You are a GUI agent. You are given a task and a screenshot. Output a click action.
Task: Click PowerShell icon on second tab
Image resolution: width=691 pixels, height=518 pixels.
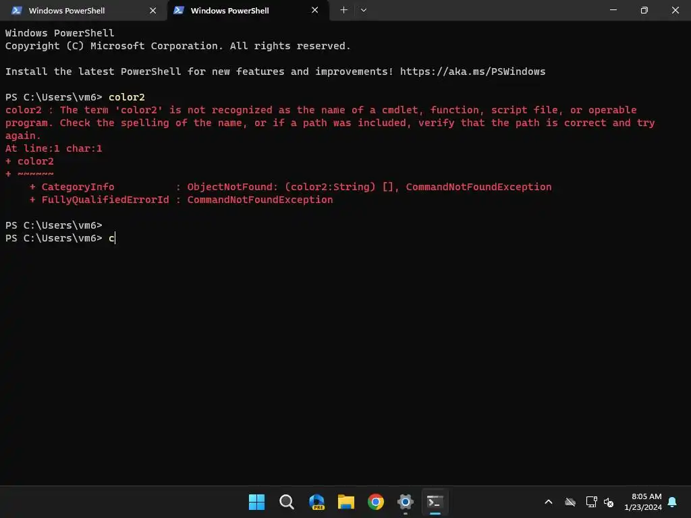(x=178, y=10)
